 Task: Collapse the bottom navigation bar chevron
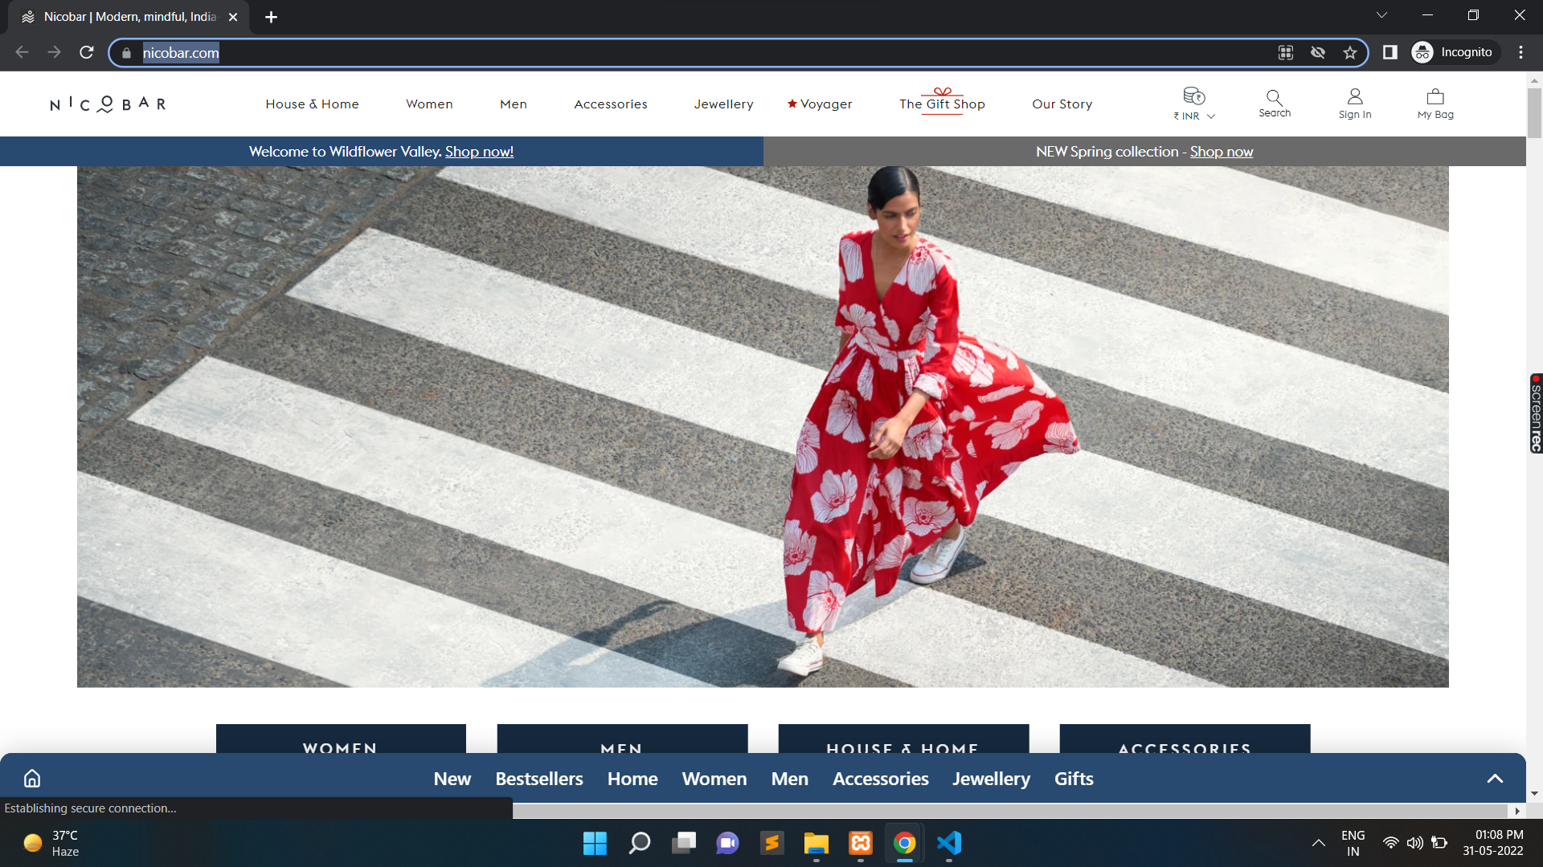(1495, 778)
